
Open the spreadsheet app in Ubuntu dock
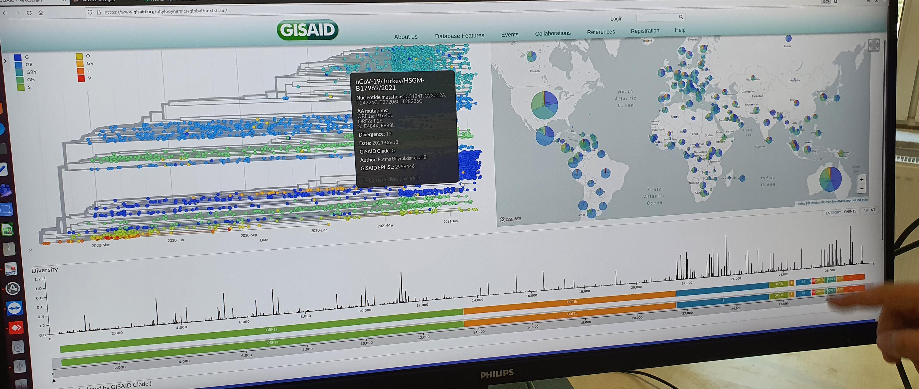click(x=8, y=229)
